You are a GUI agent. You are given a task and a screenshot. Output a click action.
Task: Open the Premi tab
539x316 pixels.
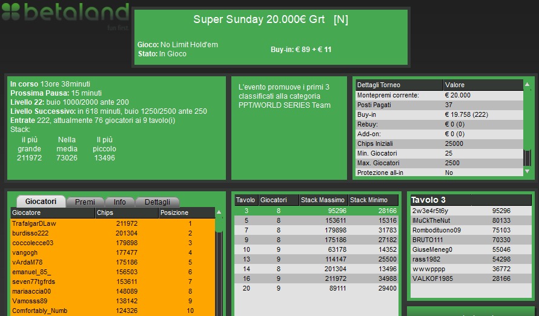(x=85, y=202)
